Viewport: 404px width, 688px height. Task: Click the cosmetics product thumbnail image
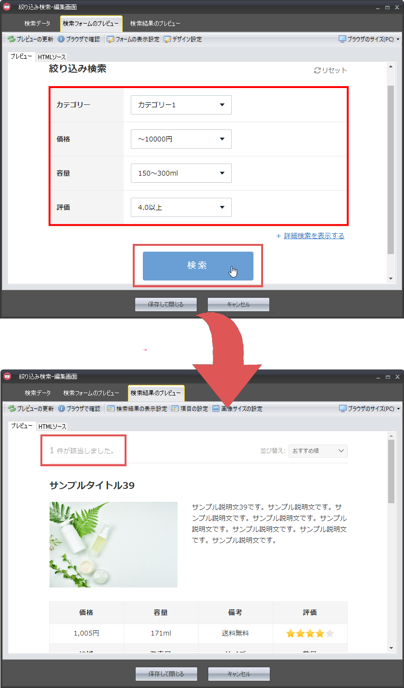pos(114,545)
